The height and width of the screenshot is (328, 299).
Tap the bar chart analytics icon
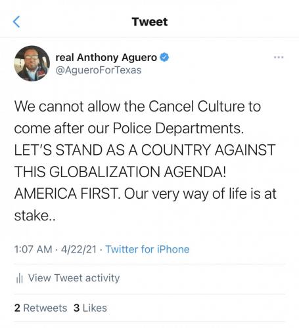tap(20, 278)
